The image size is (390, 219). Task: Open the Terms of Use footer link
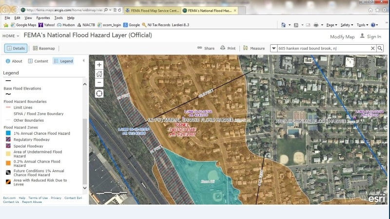point(38,198)
